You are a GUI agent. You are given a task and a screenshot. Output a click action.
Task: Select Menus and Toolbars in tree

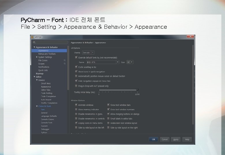click(47, 54)
